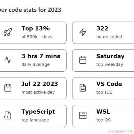
Task: Click the lightning bolt icon beside 322
Action: click(83, 32)
